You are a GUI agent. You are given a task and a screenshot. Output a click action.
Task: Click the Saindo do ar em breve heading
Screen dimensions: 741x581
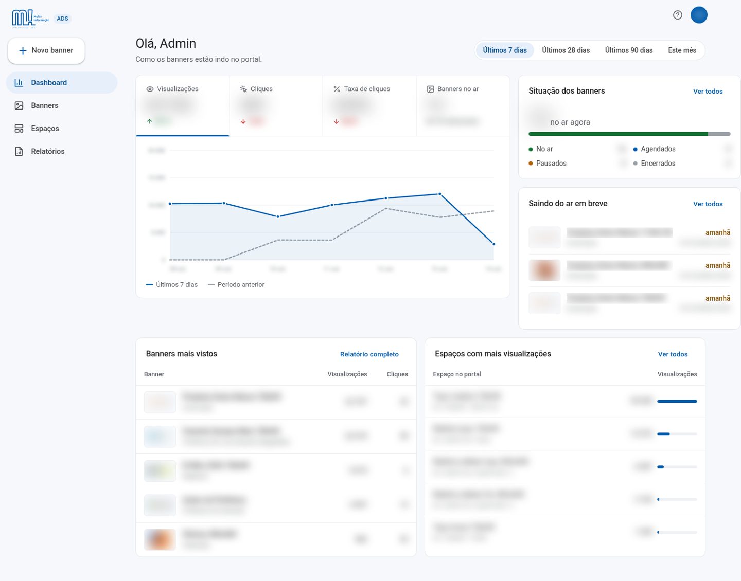[x=568, y=204]
